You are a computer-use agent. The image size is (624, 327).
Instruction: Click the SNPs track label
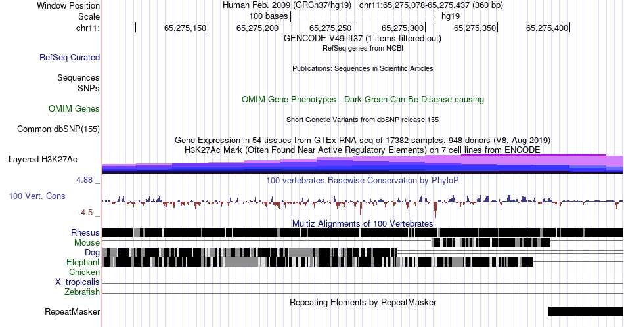(89, 88)
